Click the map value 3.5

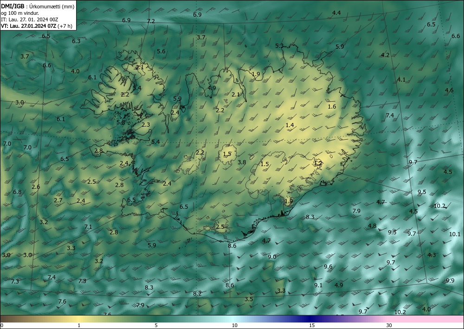(249, 299)
